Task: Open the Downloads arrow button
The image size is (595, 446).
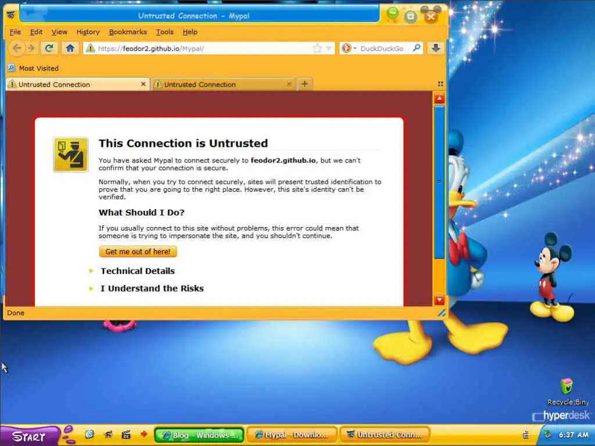Action: point(436,48)
